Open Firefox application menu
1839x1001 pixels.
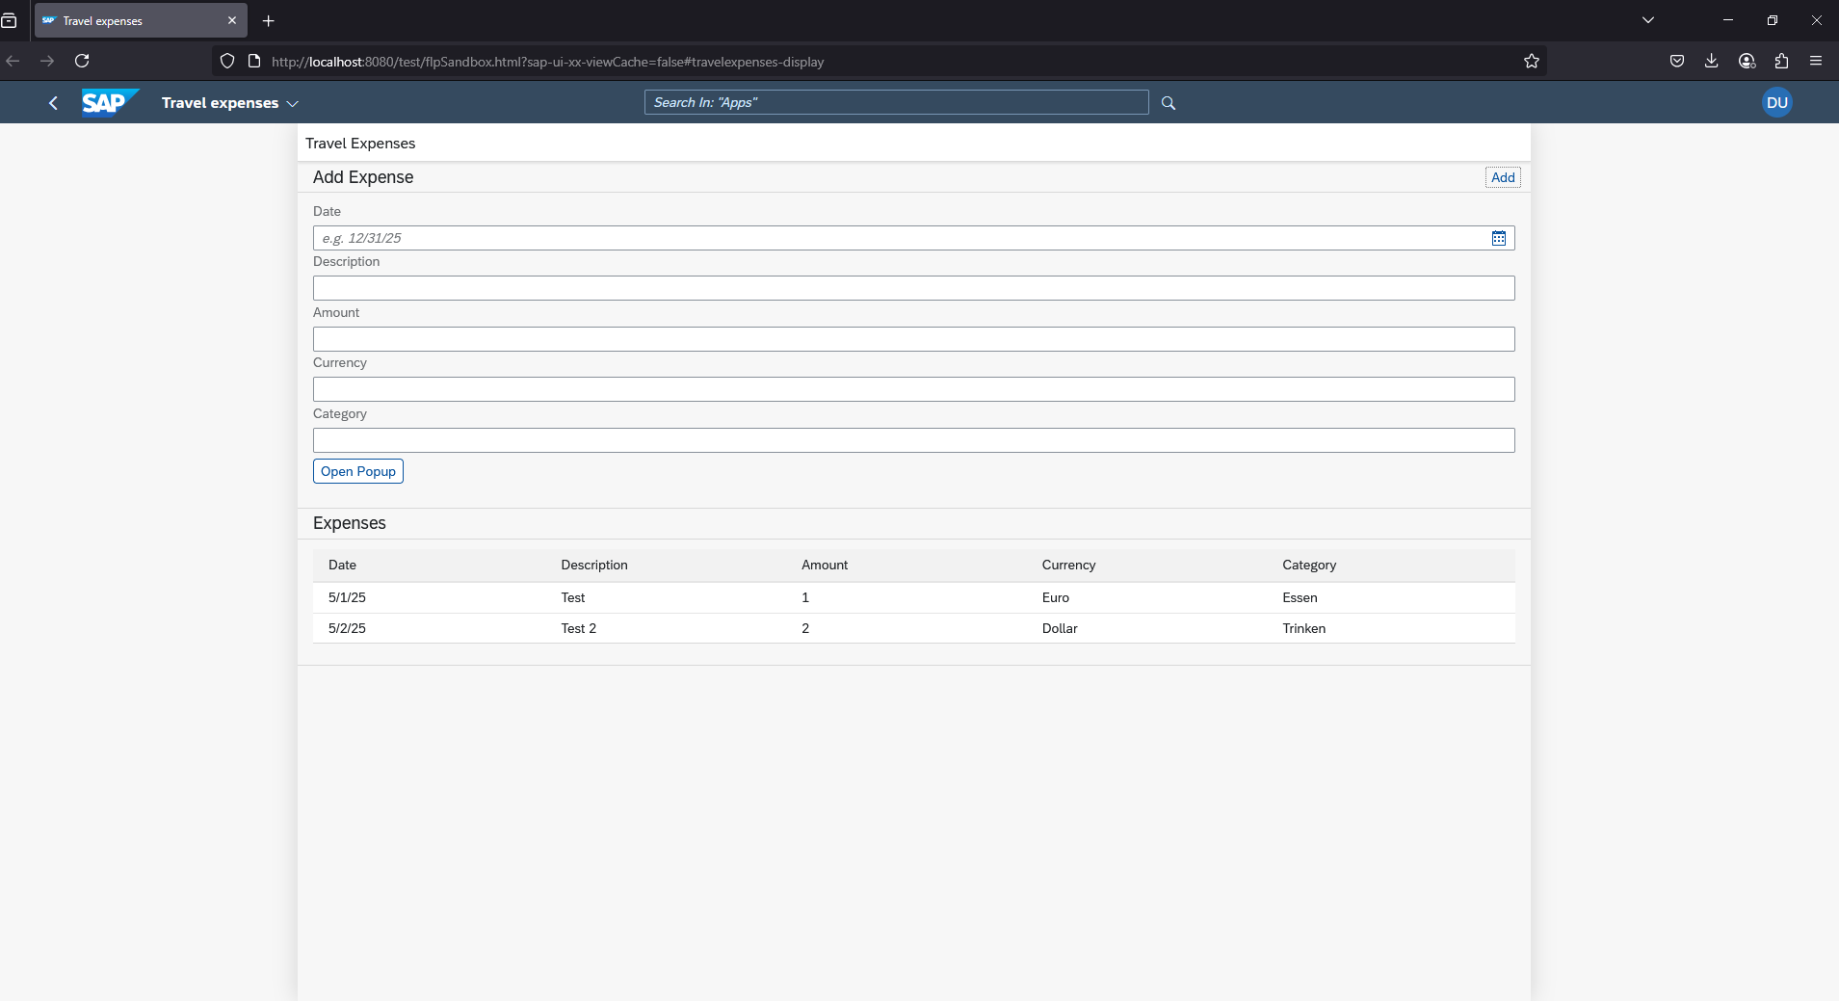point(1815,61)
